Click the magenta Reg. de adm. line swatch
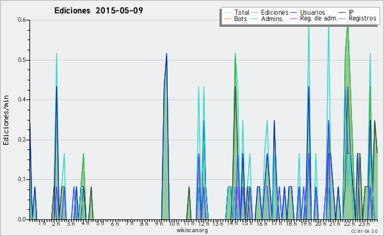Screen dimensions: 384x236 point(293,18)
